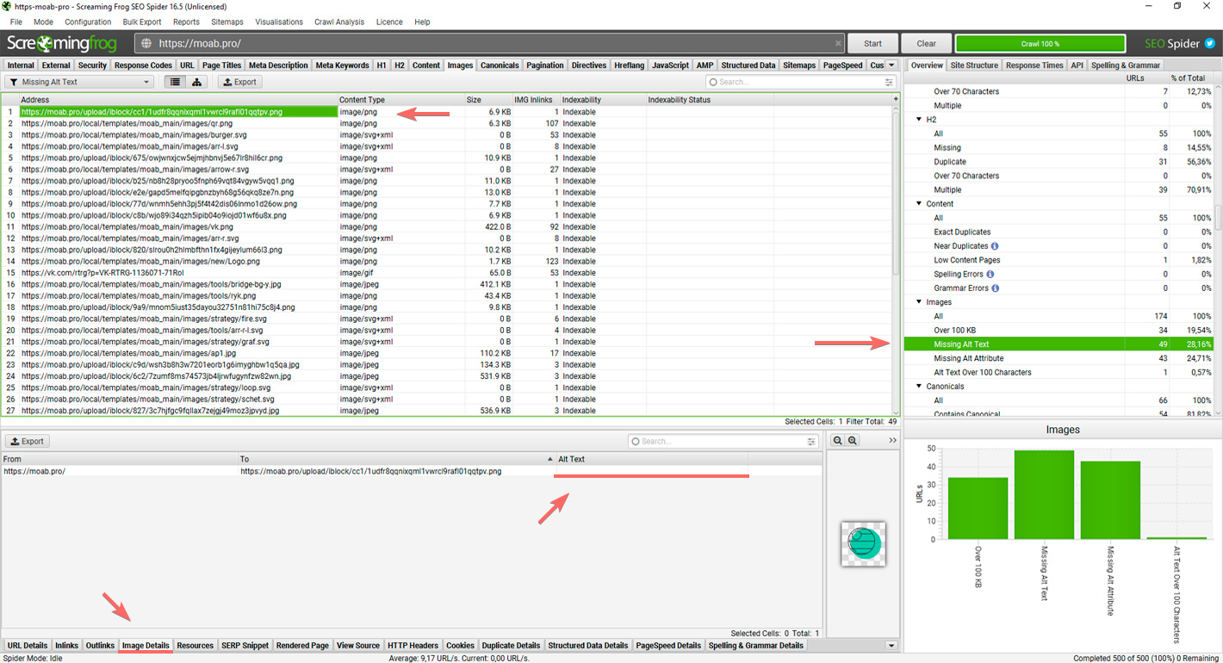Click the globe icon in the URL bar
The height and width of the screenshot is (663, 1223).
coord(146,43)
